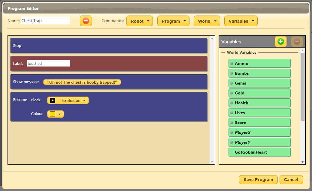Image resolution: width=312 pixels, height=191 pixels.
Task: Click program area scroll up arrow
Action: [x=212, y=38]
